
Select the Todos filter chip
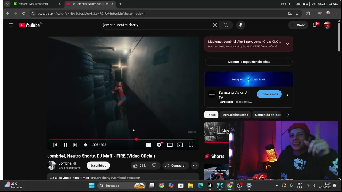(x=211, y=115)
